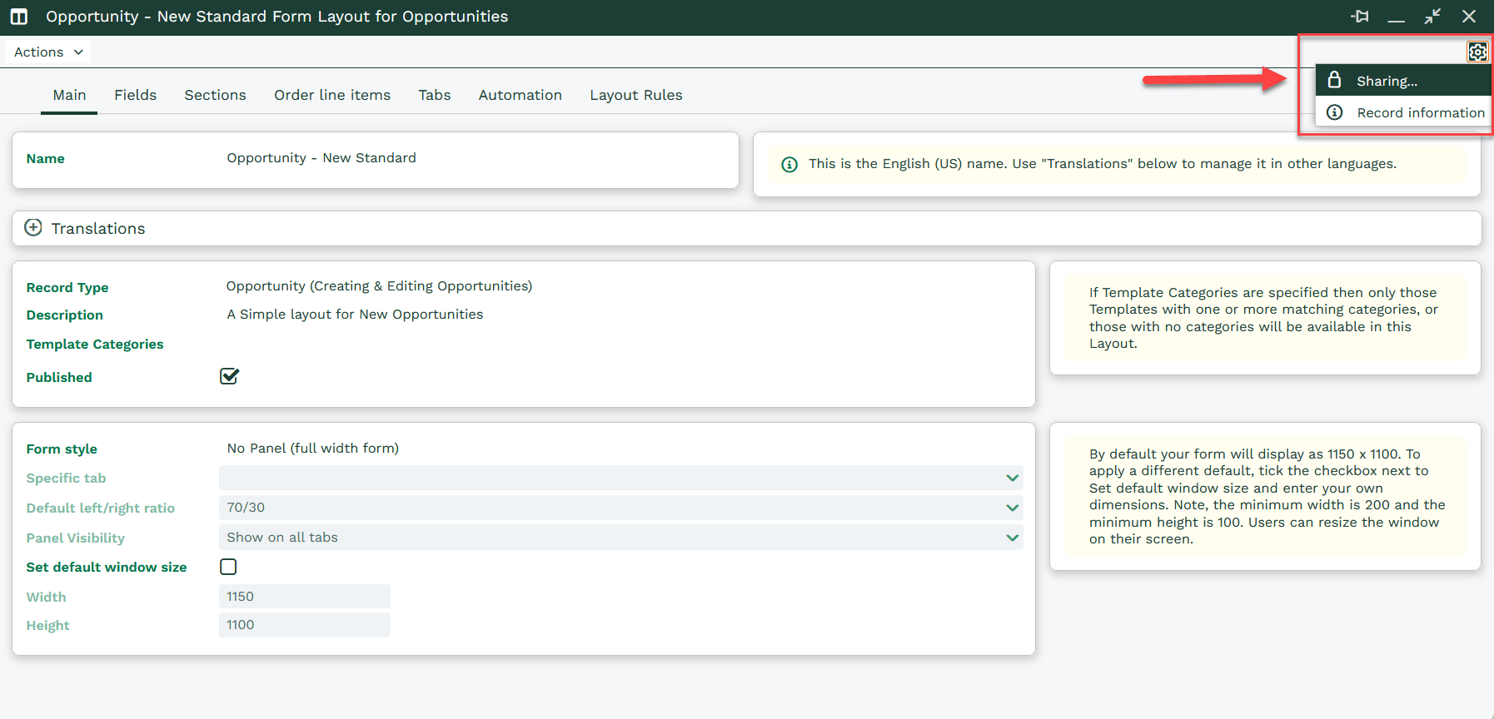Click description text A Simple layout for New Opportunities

point(355,315)
